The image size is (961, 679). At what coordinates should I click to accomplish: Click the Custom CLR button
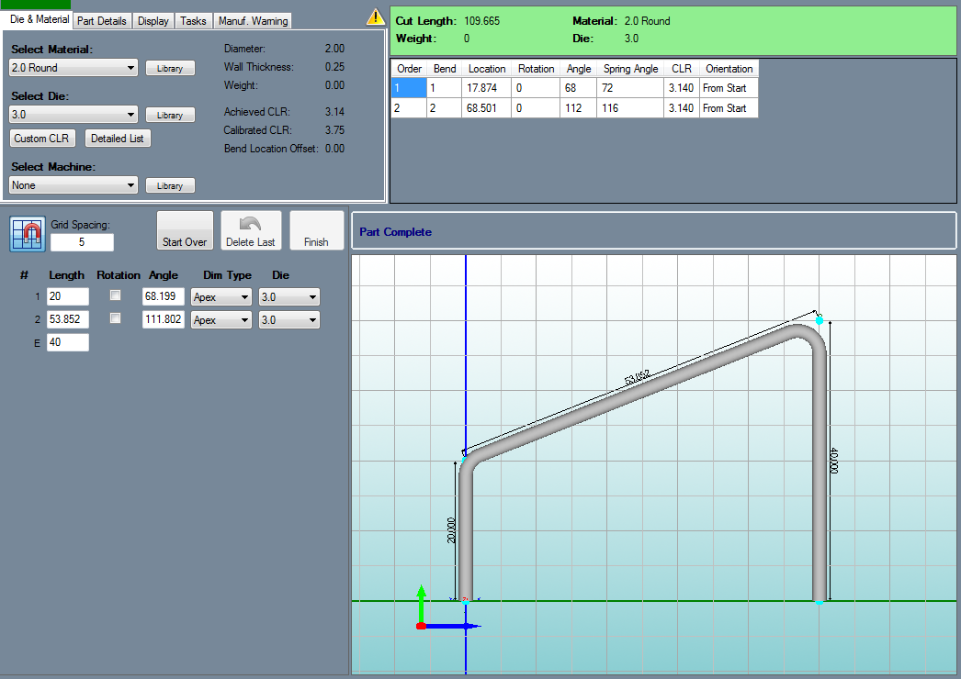41,139
